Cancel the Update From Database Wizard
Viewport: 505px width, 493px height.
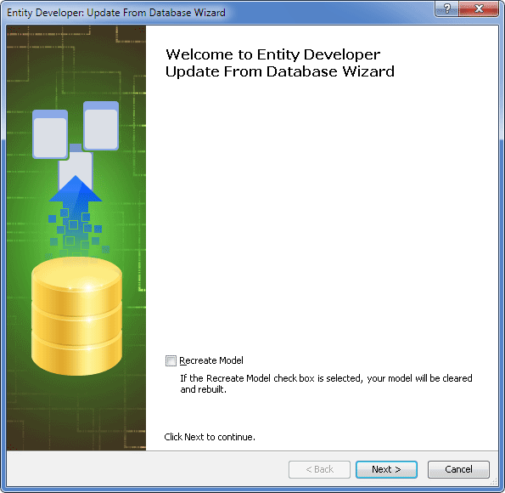(x=458, y=469)
